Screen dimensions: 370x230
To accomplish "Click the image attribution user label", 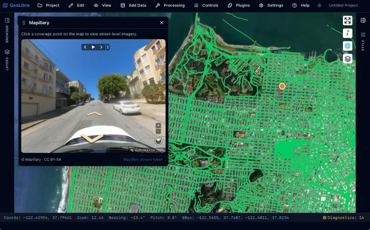I will (147, 150).
